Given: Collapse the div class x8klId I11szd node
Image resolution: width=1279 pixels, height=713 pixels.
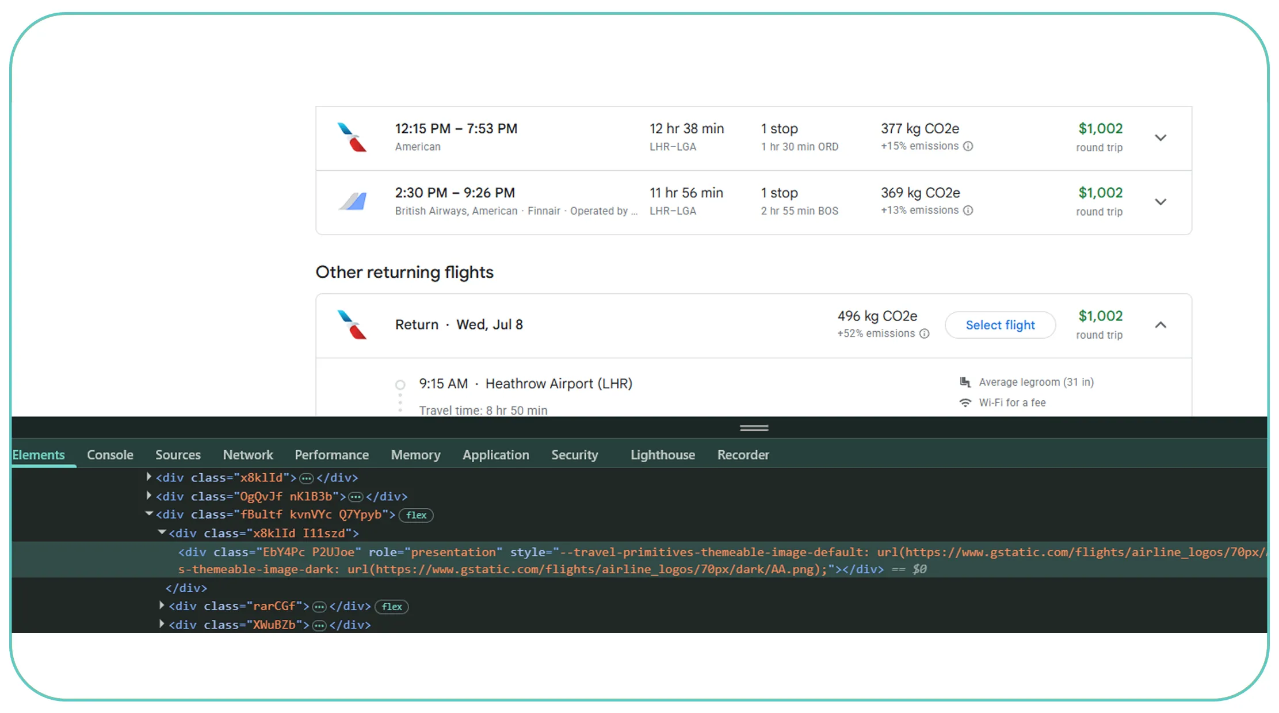Looking at the screenshot, I should click(162, 532).
